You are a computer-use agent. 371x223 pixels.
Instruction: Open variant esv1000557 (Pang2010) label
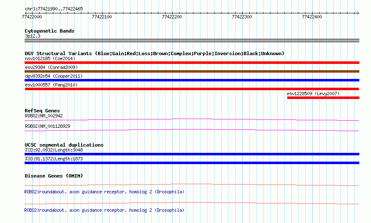[51, 85]
